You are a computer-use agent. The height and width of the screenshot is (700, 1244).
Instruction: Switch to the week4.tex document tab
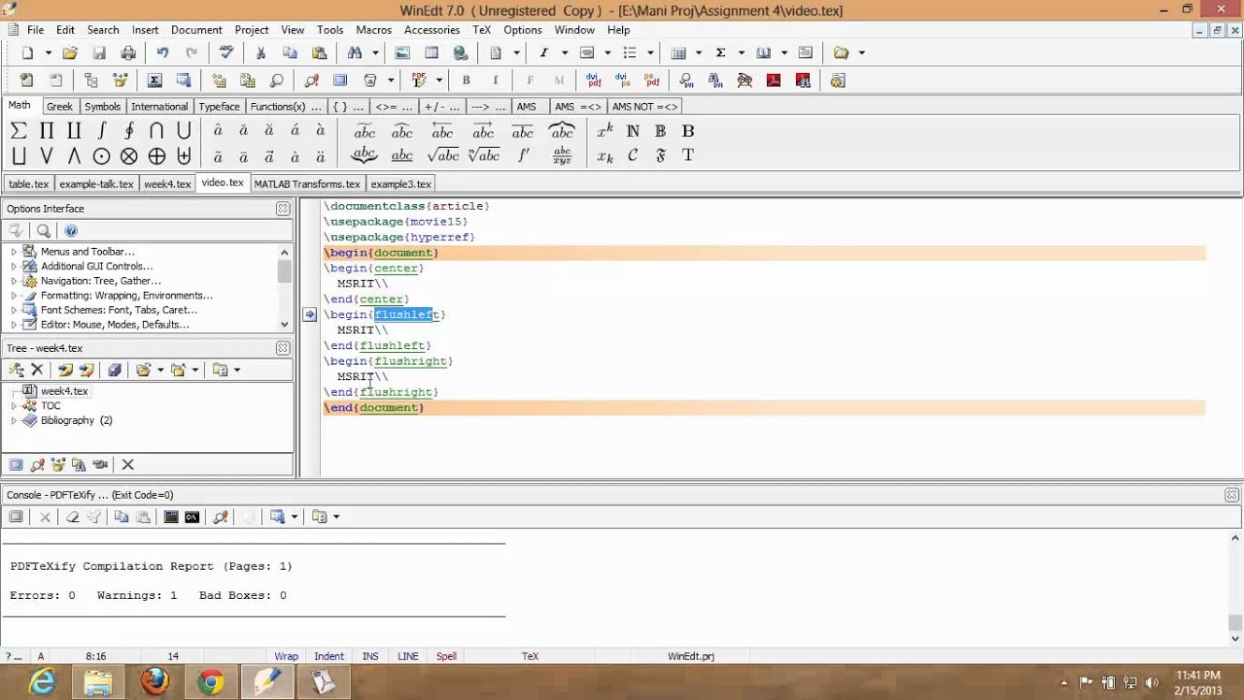167,184
